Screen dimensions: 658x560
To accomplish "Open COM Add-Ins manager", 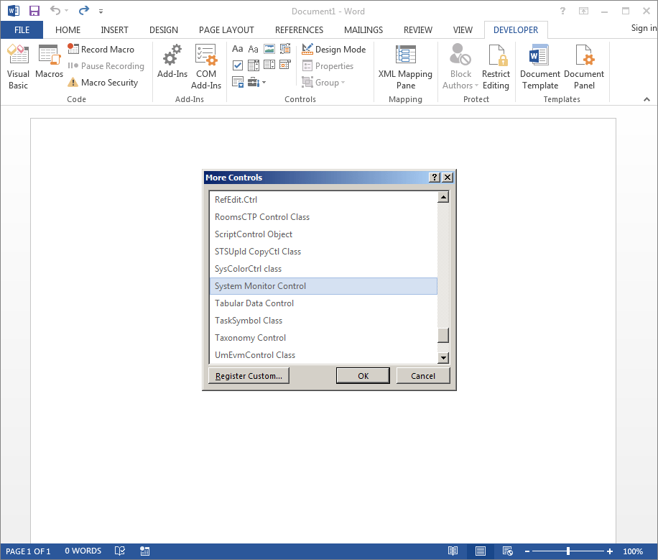I will (x=206, y=68).
